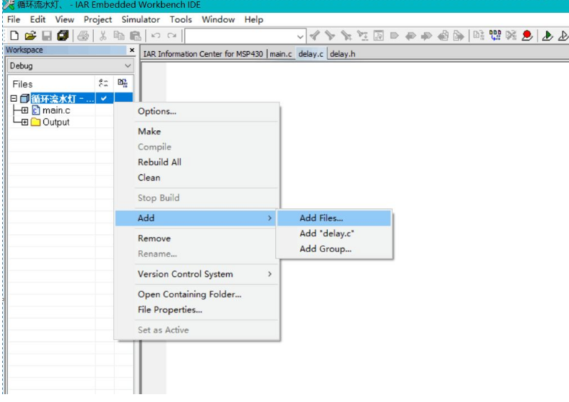
Task: Open the Project menu
Action: point(97,19)
